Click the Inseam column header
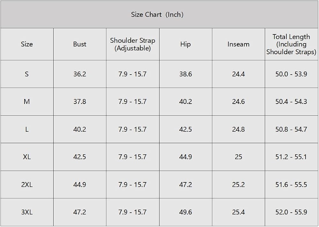Screen dimensions: 319x227 coord(238,44)
